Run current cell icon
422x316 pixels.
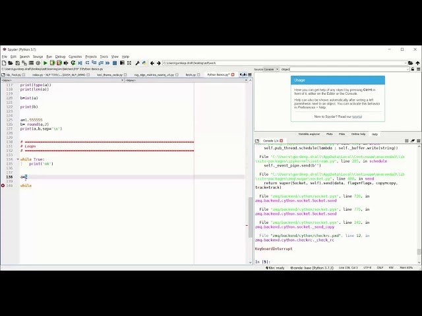click(52, 63)
